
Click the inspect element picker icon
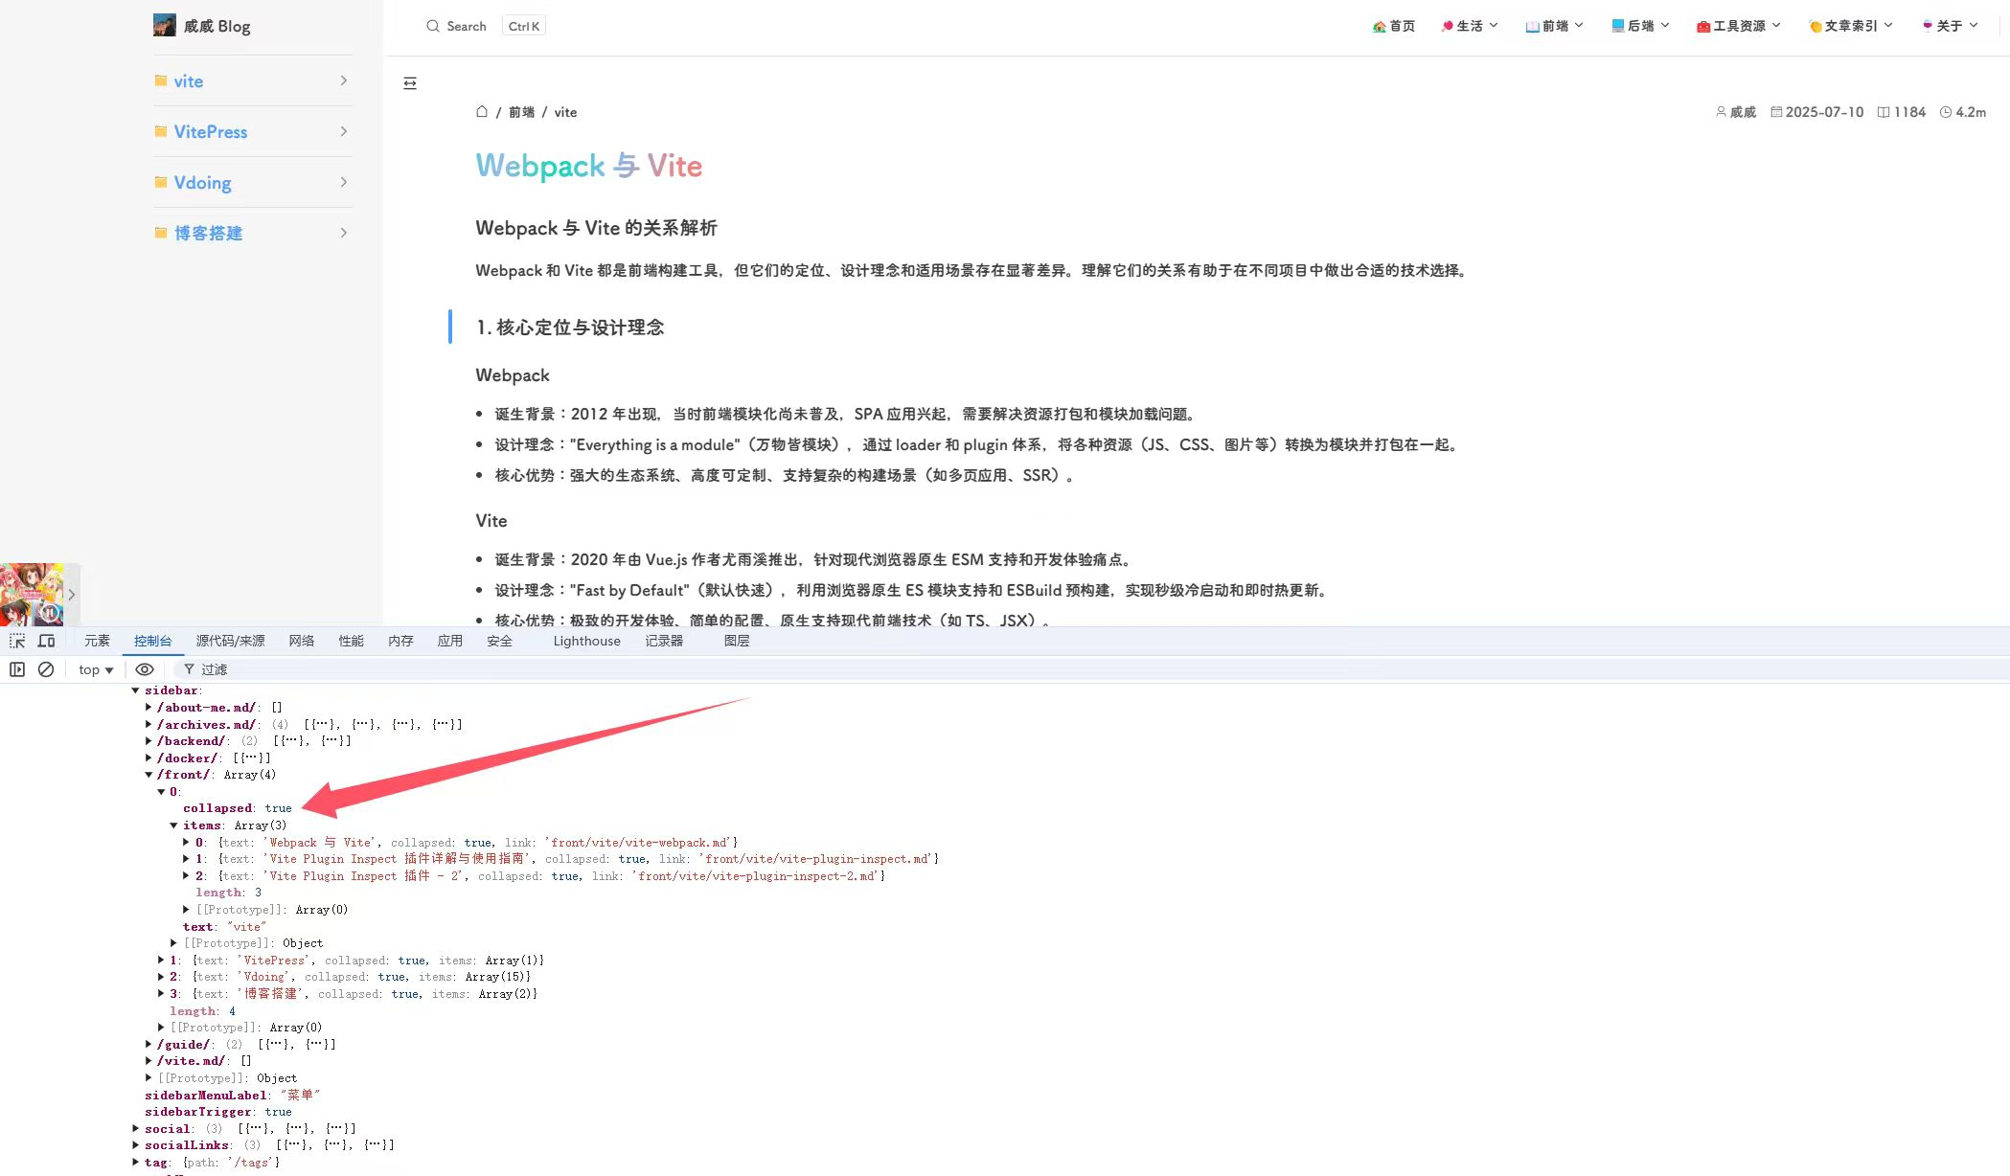point(17,641)
